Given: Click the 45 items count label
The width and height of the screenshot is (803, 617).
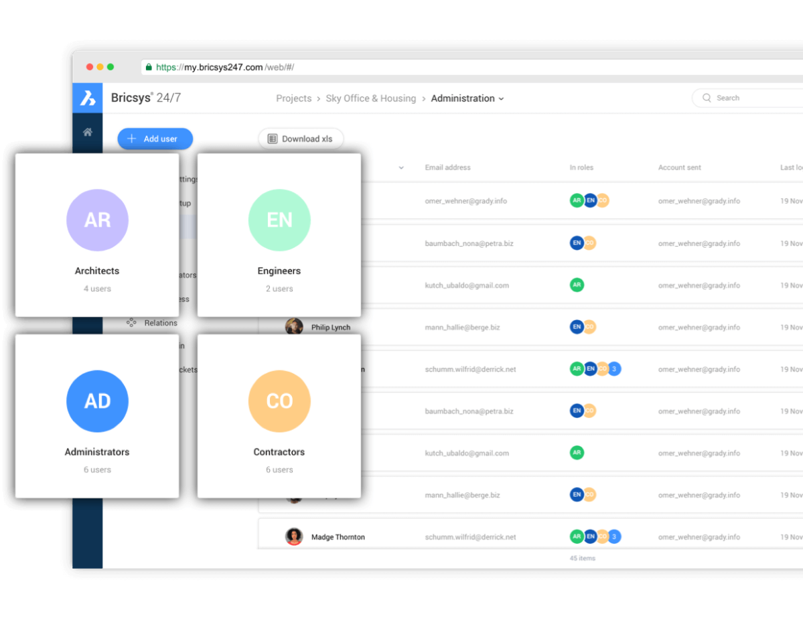Looking at the screenshot, I should 582,558.
